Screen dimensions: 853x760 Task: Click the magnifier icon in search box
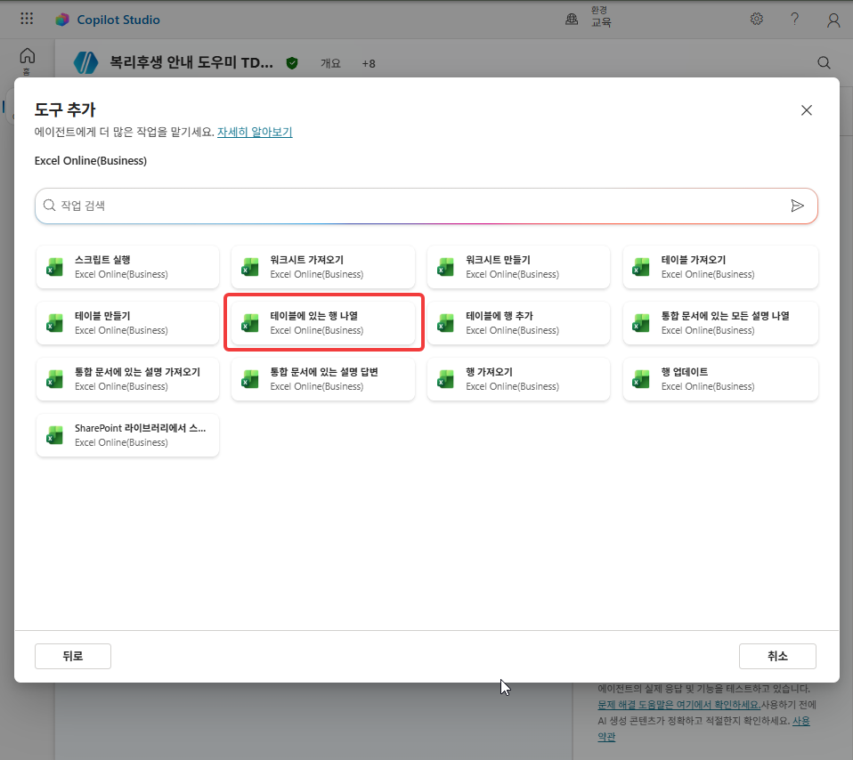50,205
